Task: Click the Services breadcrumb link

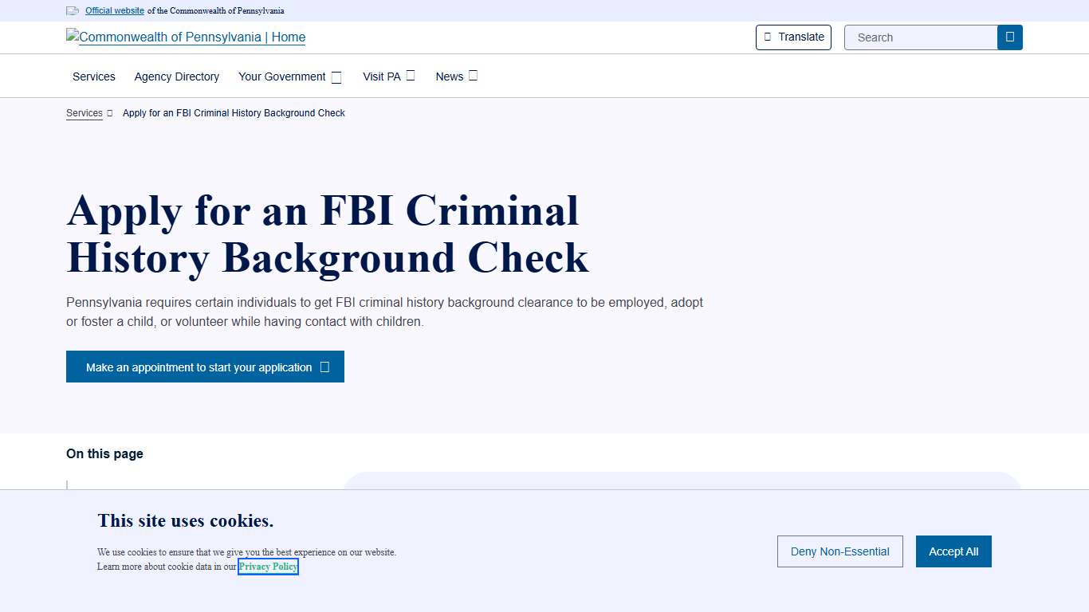Action: tap(84, 113)
